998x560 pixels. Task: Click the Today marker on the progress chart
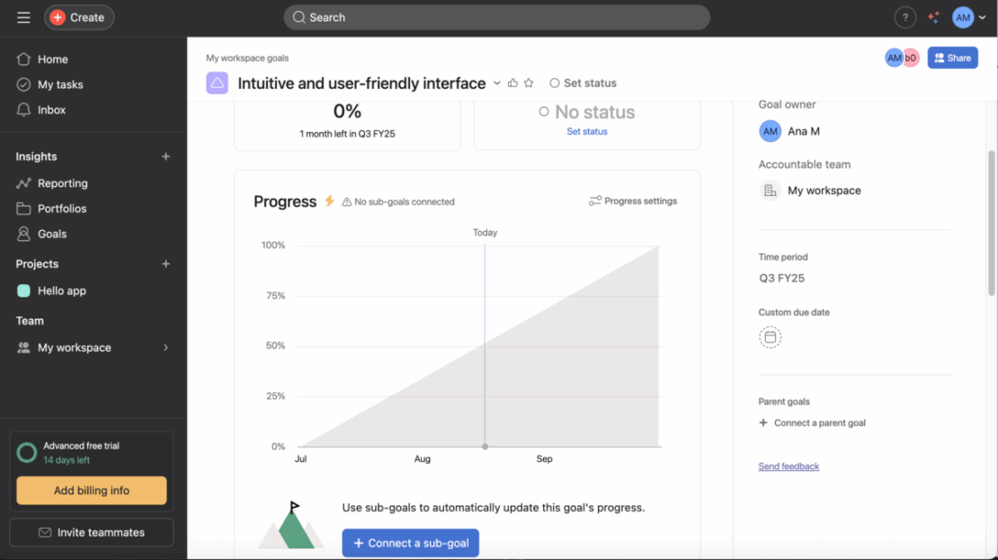(485, 232)
